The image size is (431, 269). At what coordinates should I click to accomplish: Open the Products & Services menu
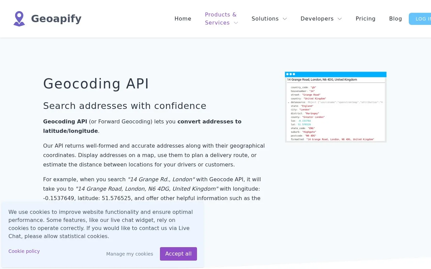[221, 19]
